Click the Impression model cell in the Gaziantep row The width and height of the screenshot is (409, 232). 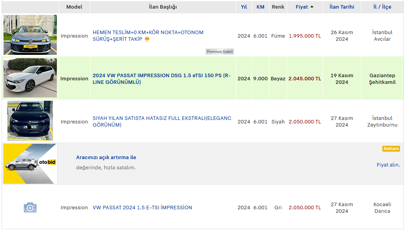click(x=74, y=79)
